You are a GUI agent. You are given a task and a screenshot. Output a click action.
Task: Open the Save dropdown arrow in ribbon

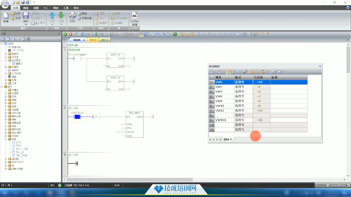pyautogui.click(x=26, y=24)
